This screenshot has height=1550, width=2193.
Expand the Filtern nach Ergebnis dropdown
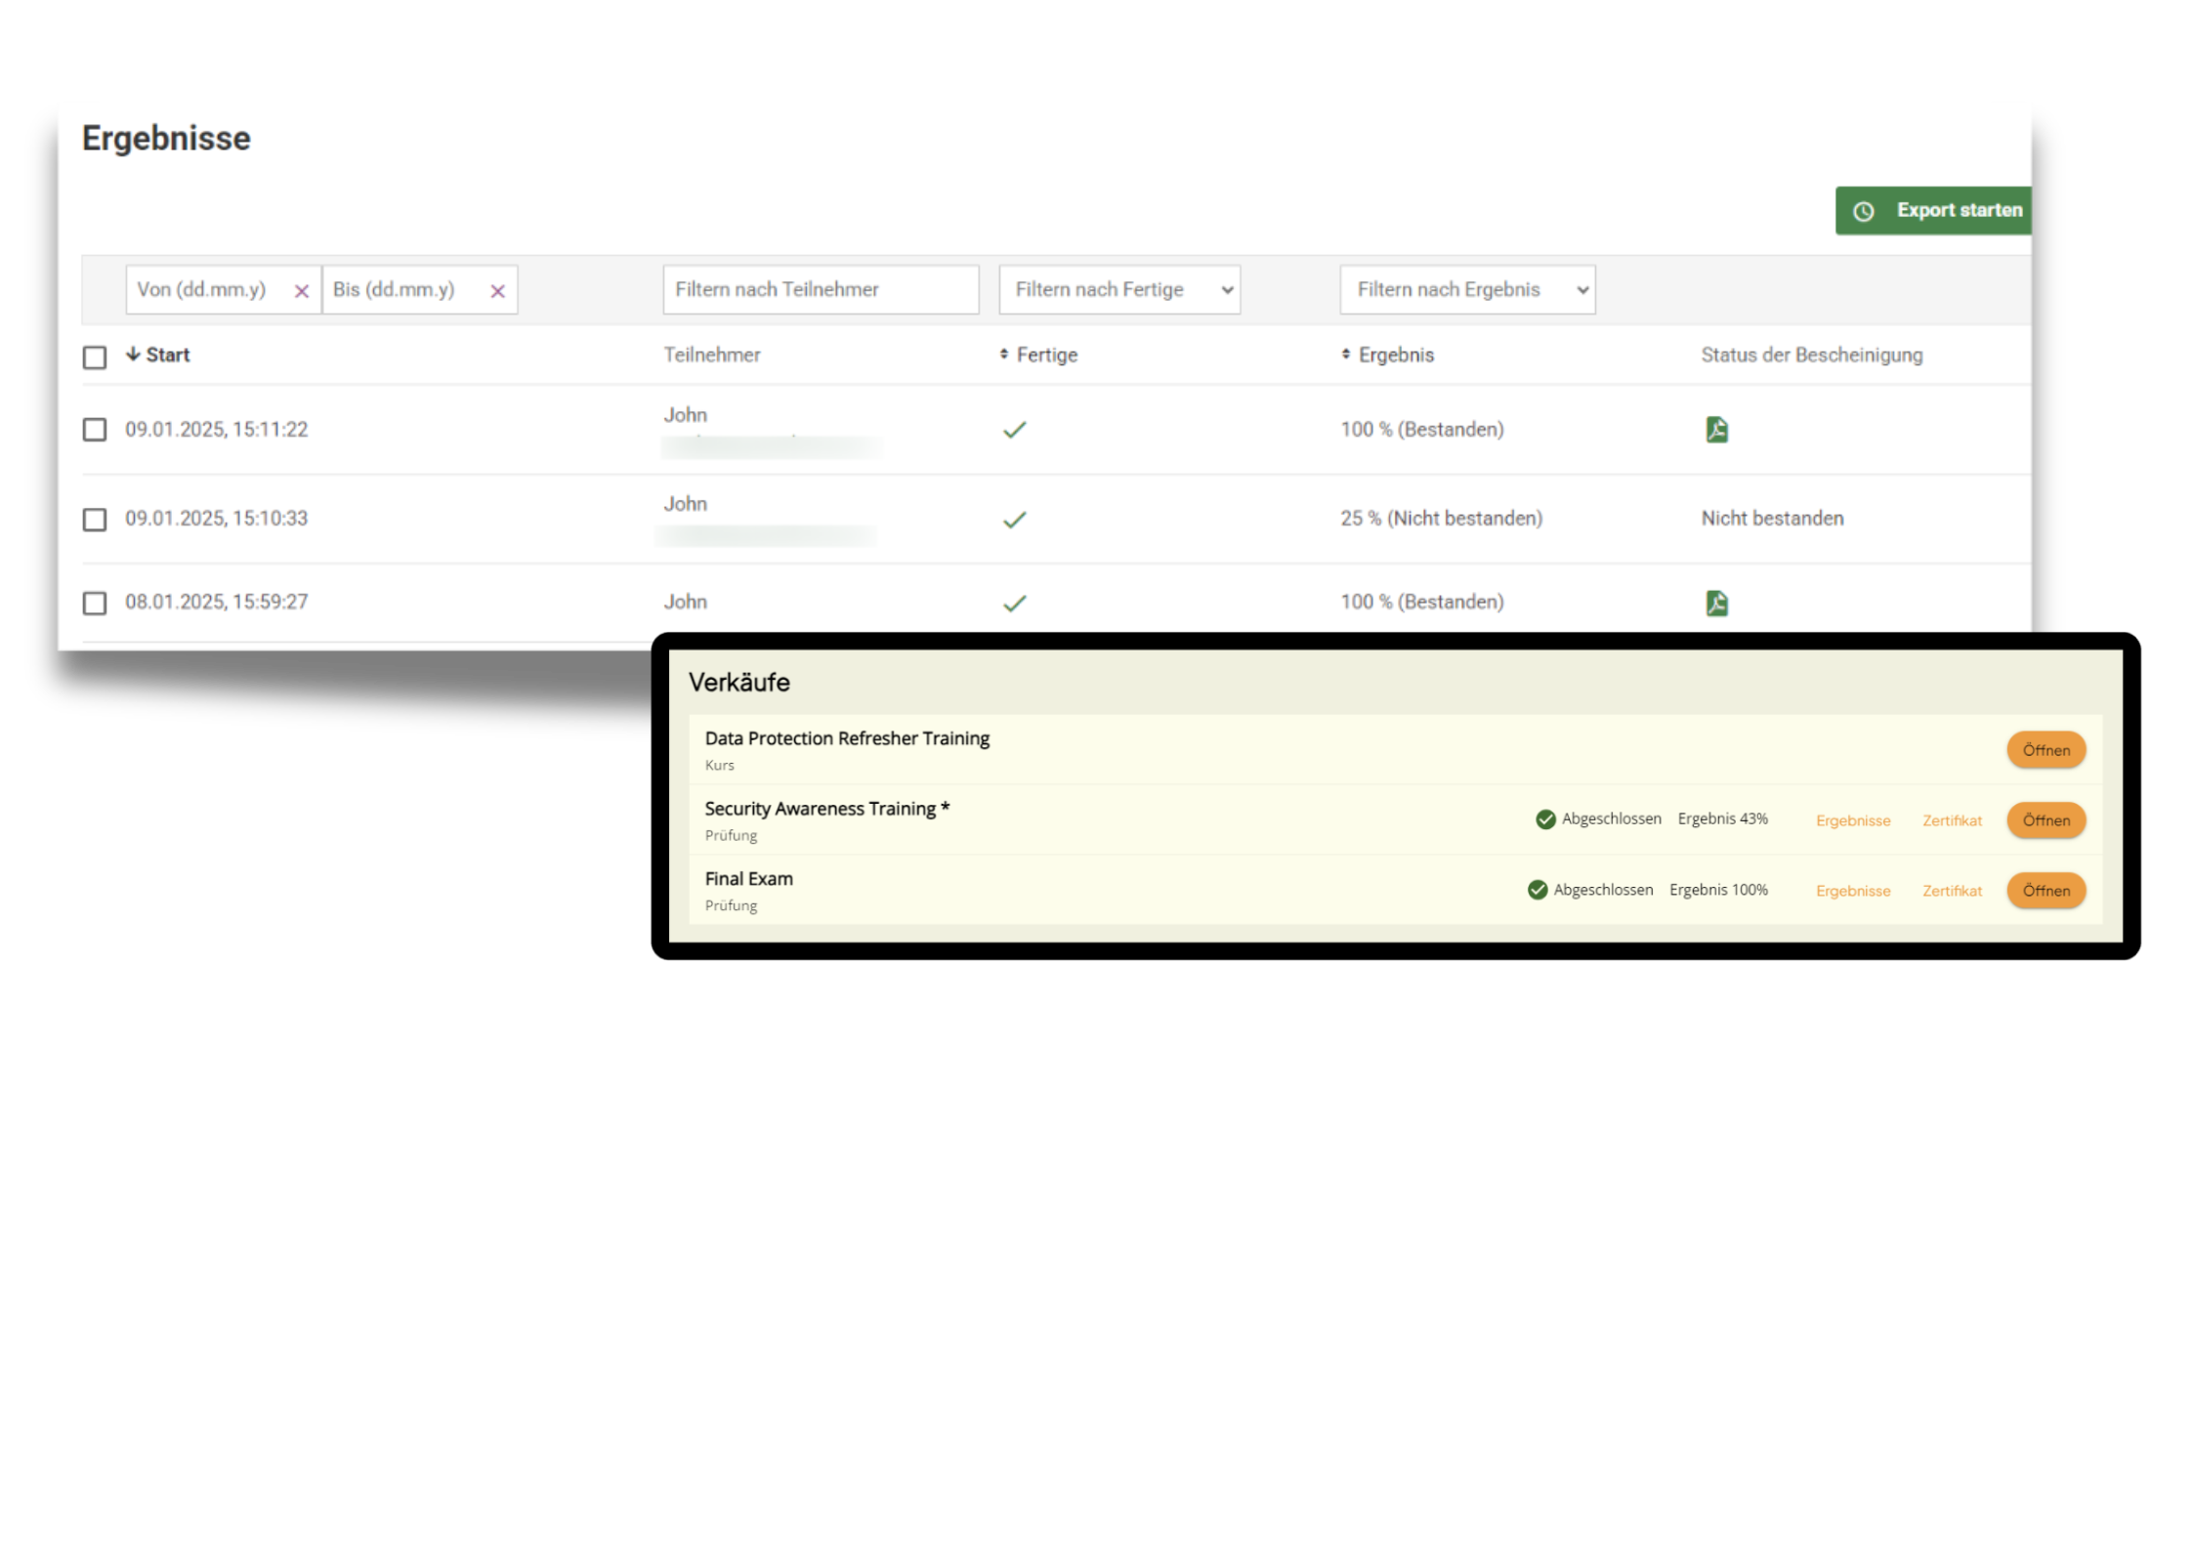(1467, 290)
